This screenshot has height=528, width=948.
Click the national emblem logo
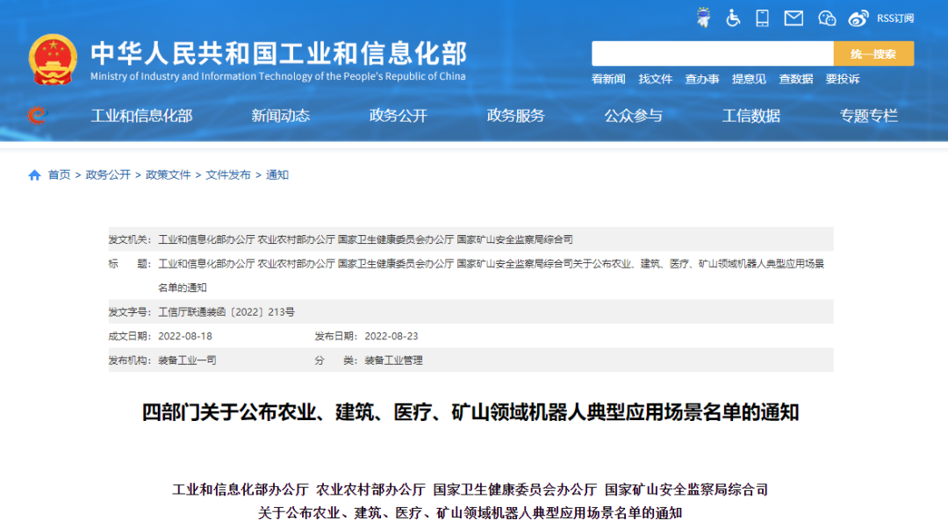pyautogui.click(x=53, y=60)
